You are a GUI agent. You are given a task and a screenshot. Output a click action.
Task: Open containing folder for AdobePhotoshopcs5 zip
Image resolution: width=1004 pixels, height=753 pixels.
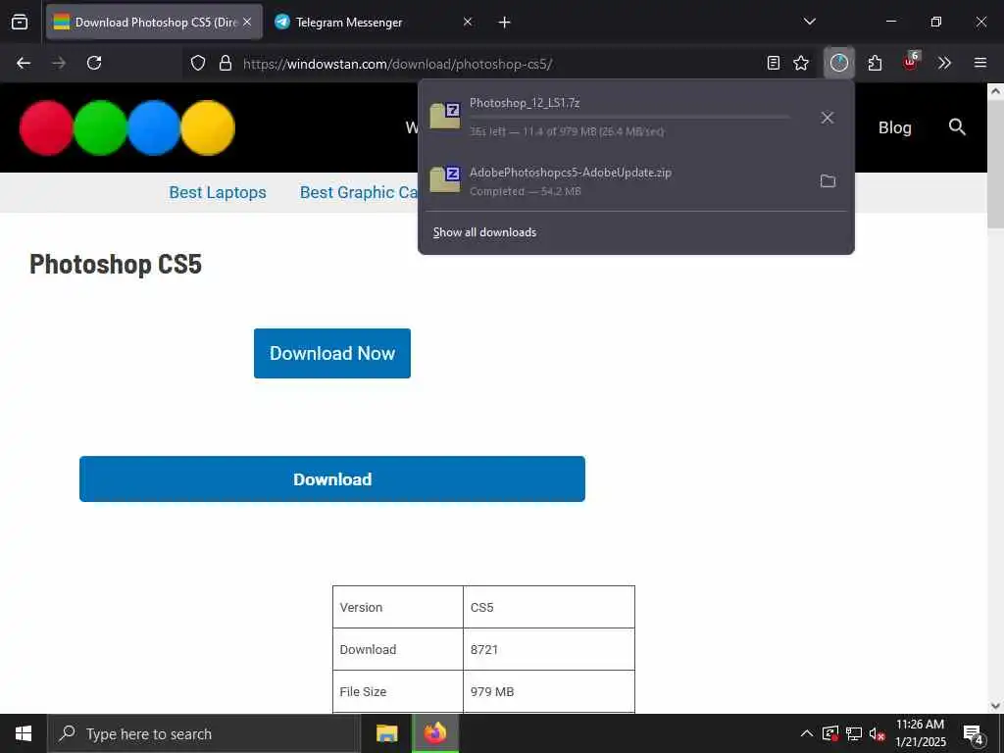click(x=828, y=181)
